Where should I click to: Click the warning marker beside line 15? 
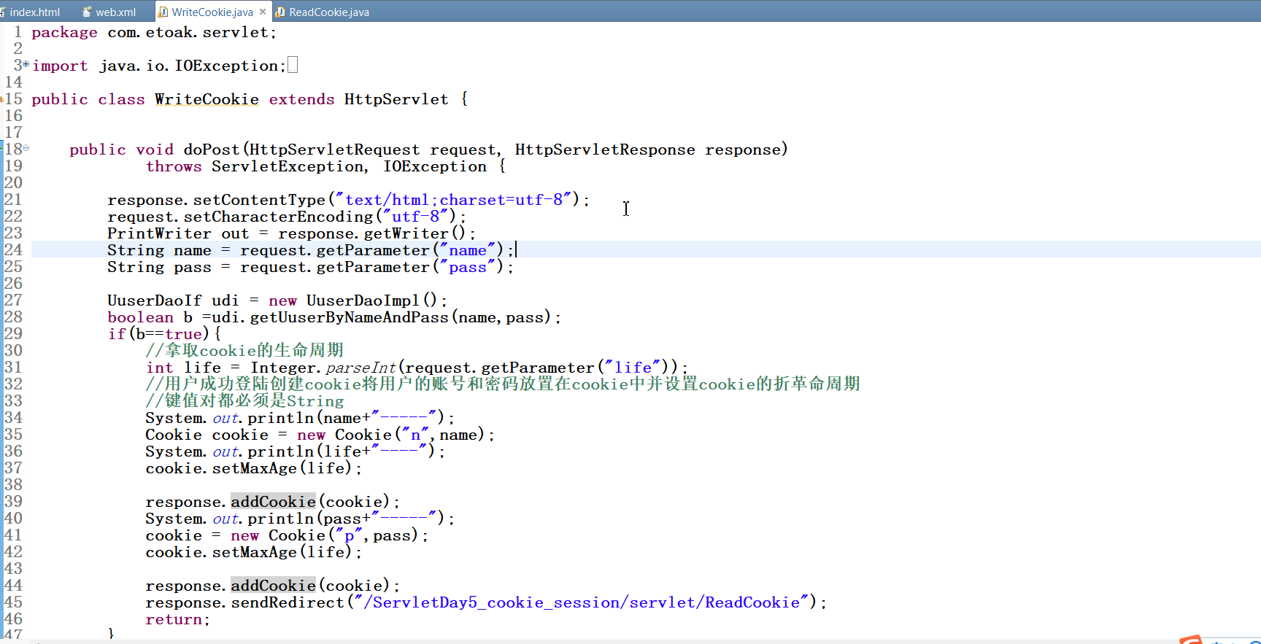click(x=2, y=99)
